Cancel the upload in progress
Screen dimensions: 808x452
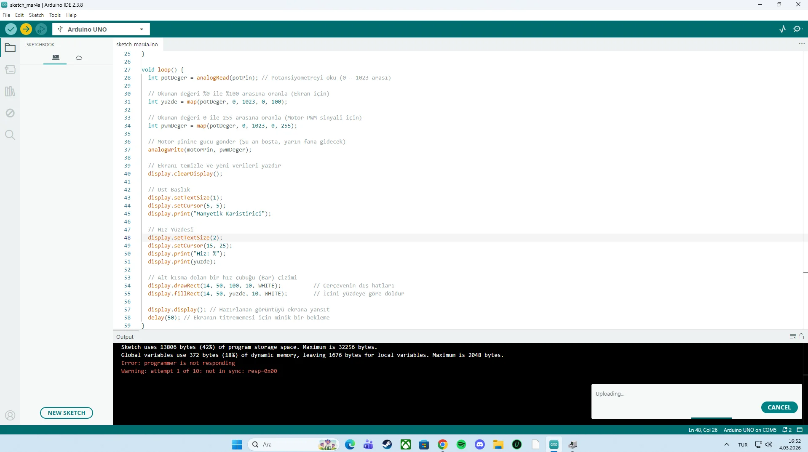click(x=779, y=407)
